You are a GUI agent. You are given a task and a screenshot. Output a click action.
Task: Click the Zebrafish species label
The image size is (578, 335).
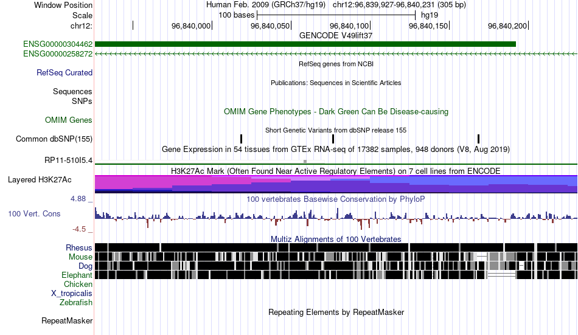tap(76, 302)
